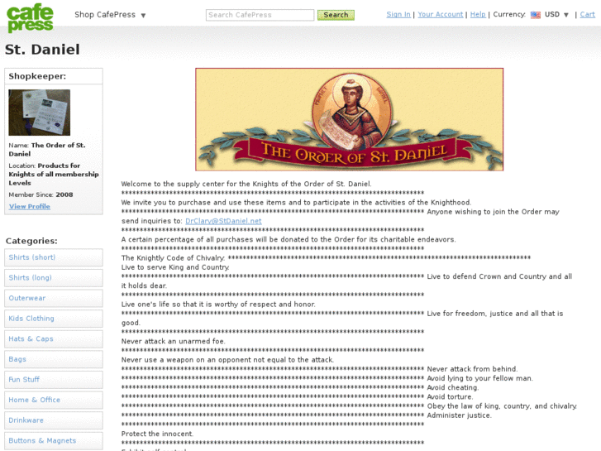Select the Live to serve King and Country line
The image size is (601, 451).
coord(175,267)
